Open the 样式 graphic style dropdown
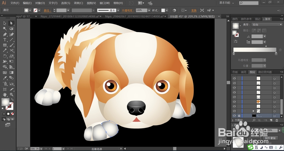 point(167,11)
